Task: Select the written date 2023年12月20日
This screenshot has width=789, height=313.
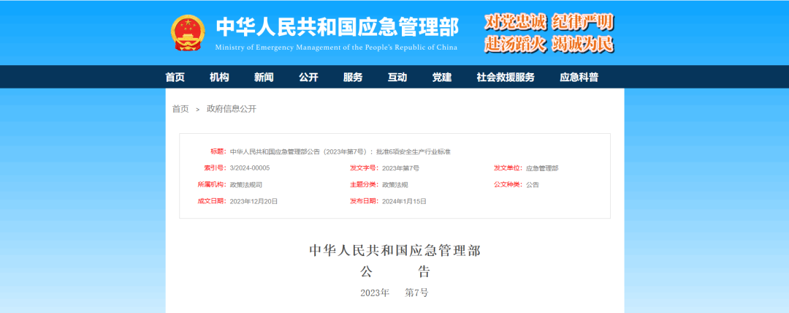Action: tap(254, 201)
